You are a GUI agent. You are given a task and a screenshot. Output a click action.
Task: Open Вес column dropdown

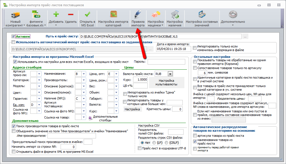click(x=116, y=86)
